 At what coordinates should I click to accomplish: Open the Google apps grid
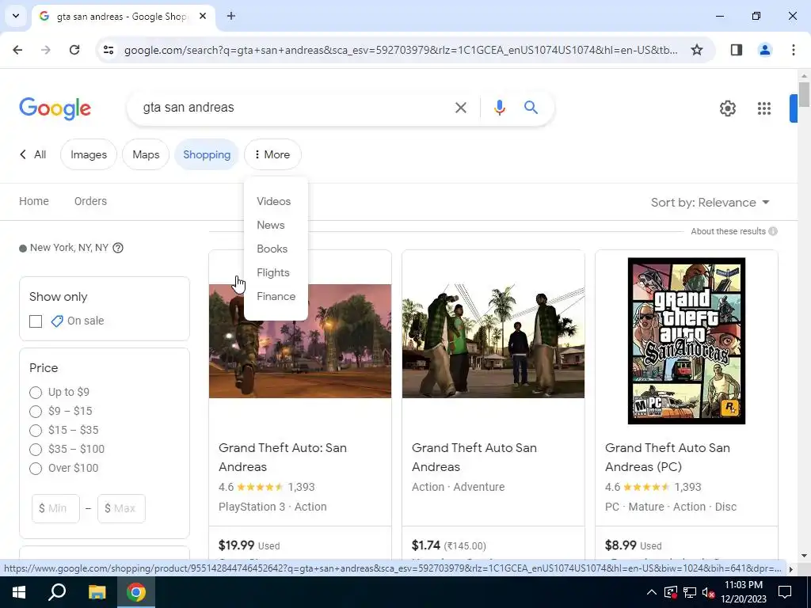764,108
